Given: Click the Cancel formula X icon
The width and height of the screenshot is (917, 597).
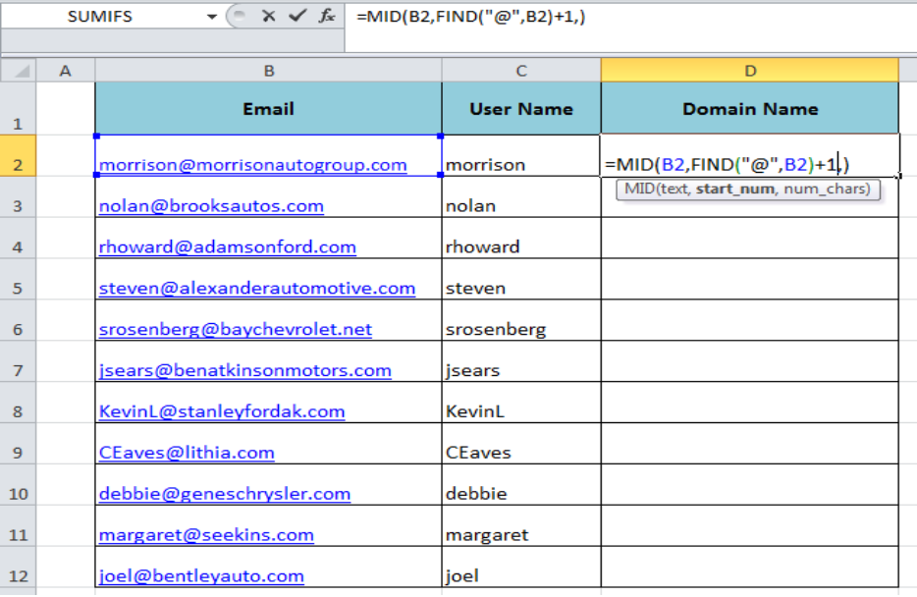Looking at the screenshot, I should pyautogui.click(x=268, y=17).
